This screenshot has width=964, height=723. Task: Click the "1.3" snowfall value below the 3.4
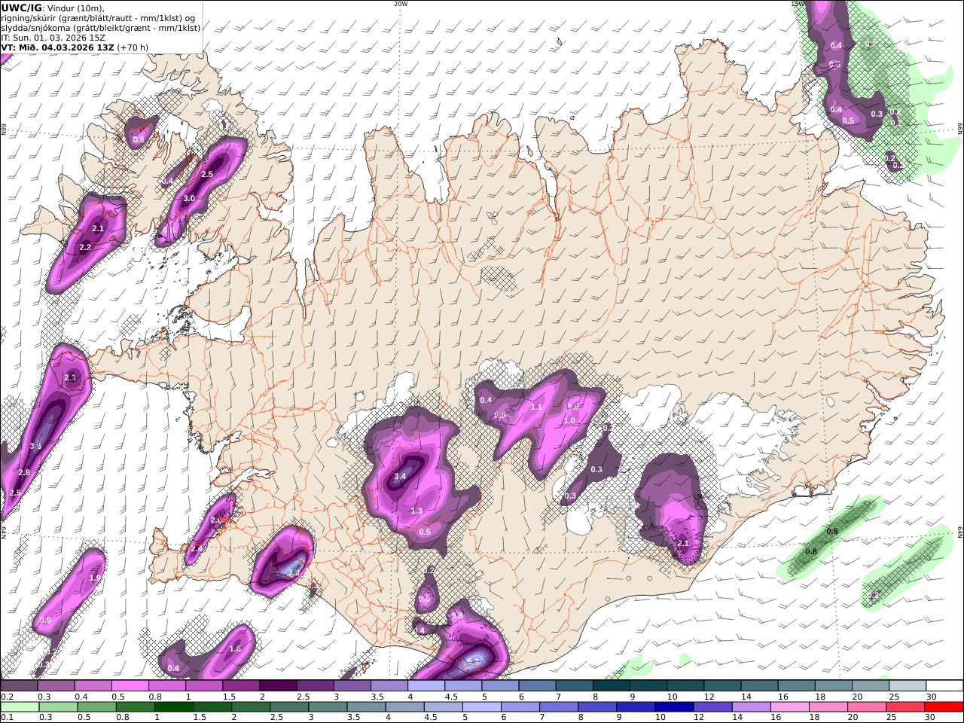point(416,511)
